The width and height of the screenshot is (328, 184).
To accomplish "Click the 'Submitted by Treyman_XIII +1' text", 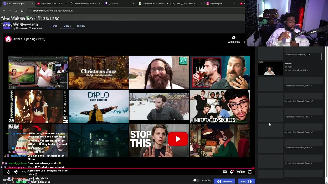I will (299, 55).
